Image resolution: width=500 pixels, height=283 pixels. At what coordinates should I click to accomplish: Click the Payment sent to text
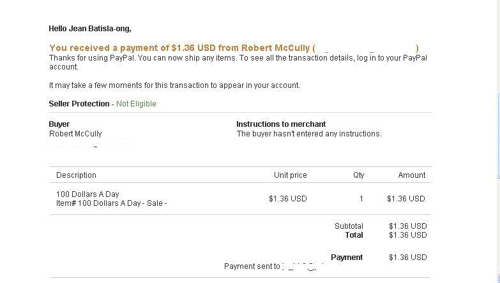pyautogui.click(x=252, y=266)
